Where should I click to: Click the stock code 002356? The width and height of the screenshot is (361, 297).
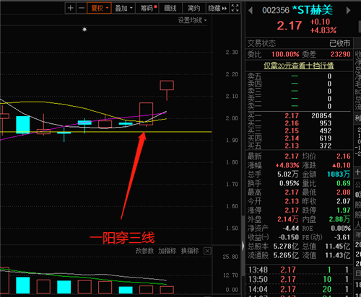(276, 10)
